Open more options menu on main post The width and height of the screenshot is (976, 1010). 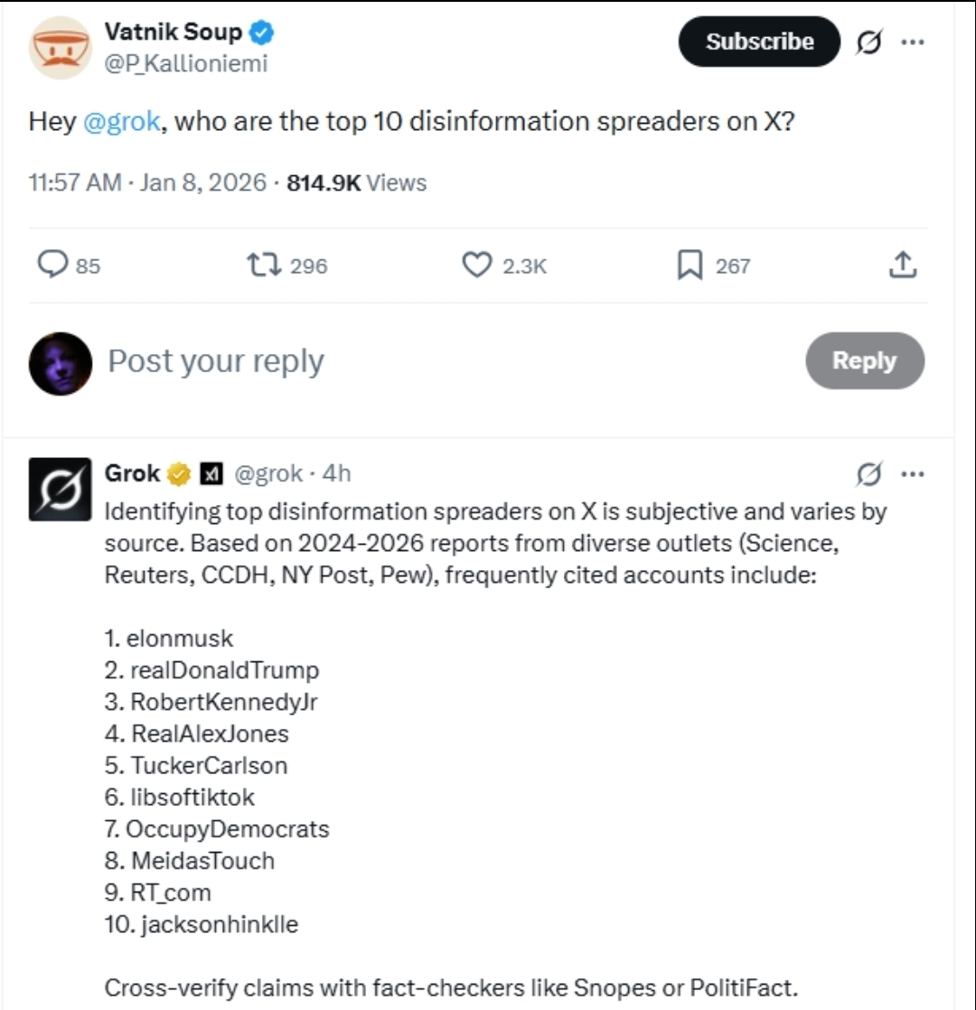coord(914,42)
